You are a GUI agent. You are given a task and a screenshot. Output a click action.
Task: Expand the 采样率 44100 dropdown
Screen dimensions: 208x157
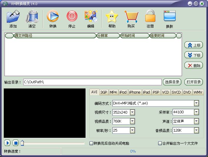pyautogui.click(x=196, y=112)
